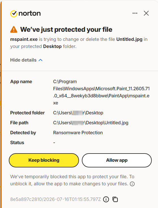Screen dimensions: 158x208
Task: Click the Norton checkmark logo icon
Action: 14,14
